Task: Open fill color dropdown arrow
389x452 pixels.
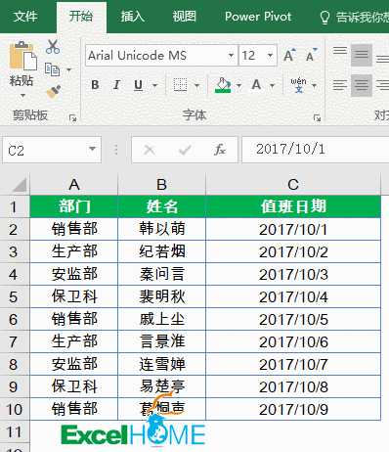Action: (238, 85)
